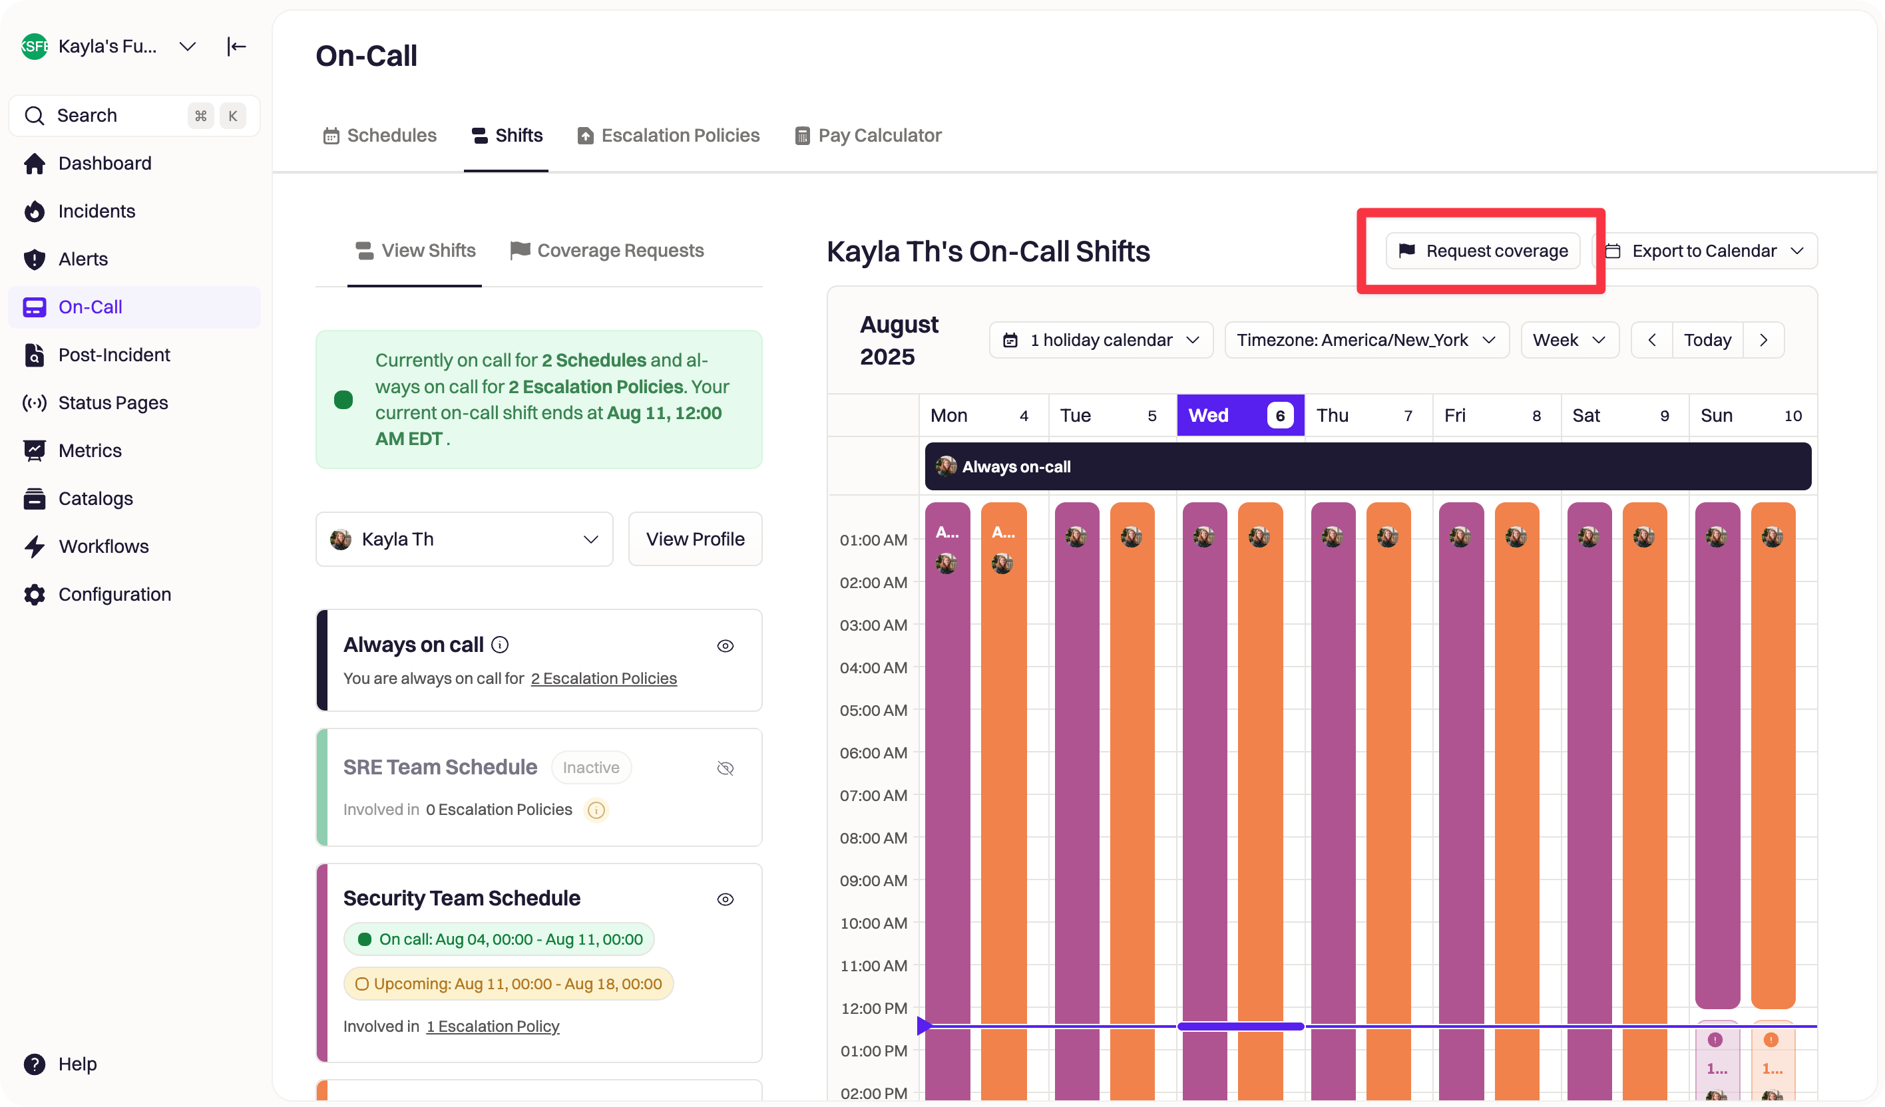
Task: Navigate to Status Pages
Action: tap(134, 402)
